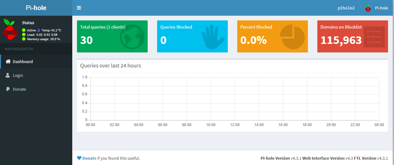Click the green Active status dot
This screenshot has width=394, height=165.
24,30
